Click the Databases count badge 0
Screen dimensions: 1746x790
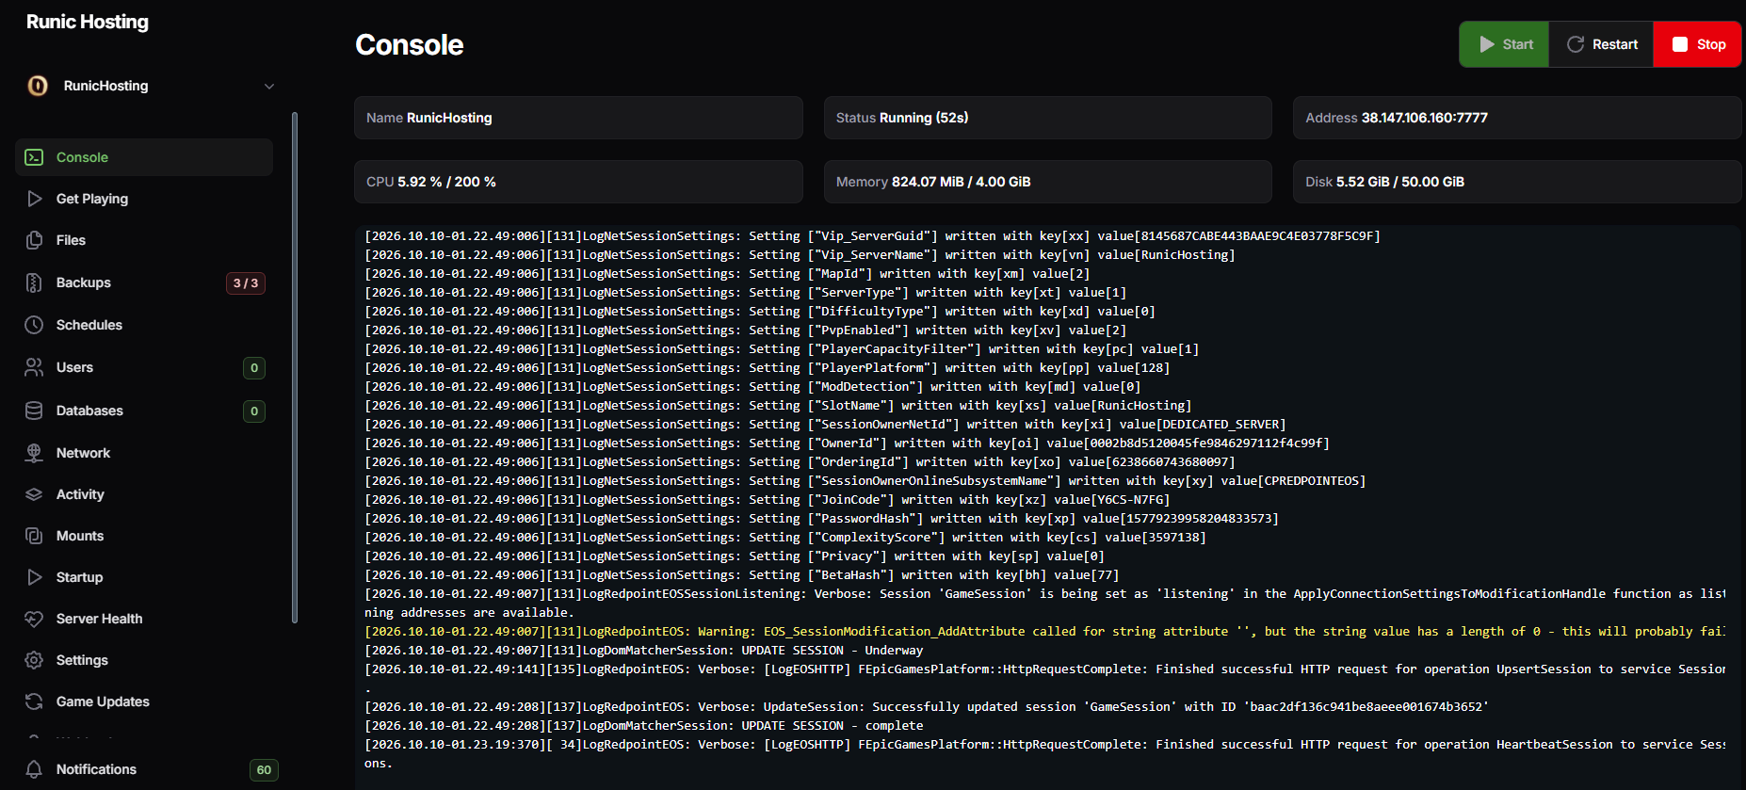click(254, 411)
